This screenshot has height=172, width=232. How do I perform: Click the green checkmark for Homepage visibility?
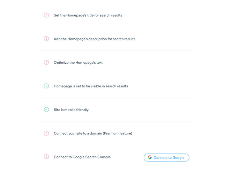pos(46,86)
